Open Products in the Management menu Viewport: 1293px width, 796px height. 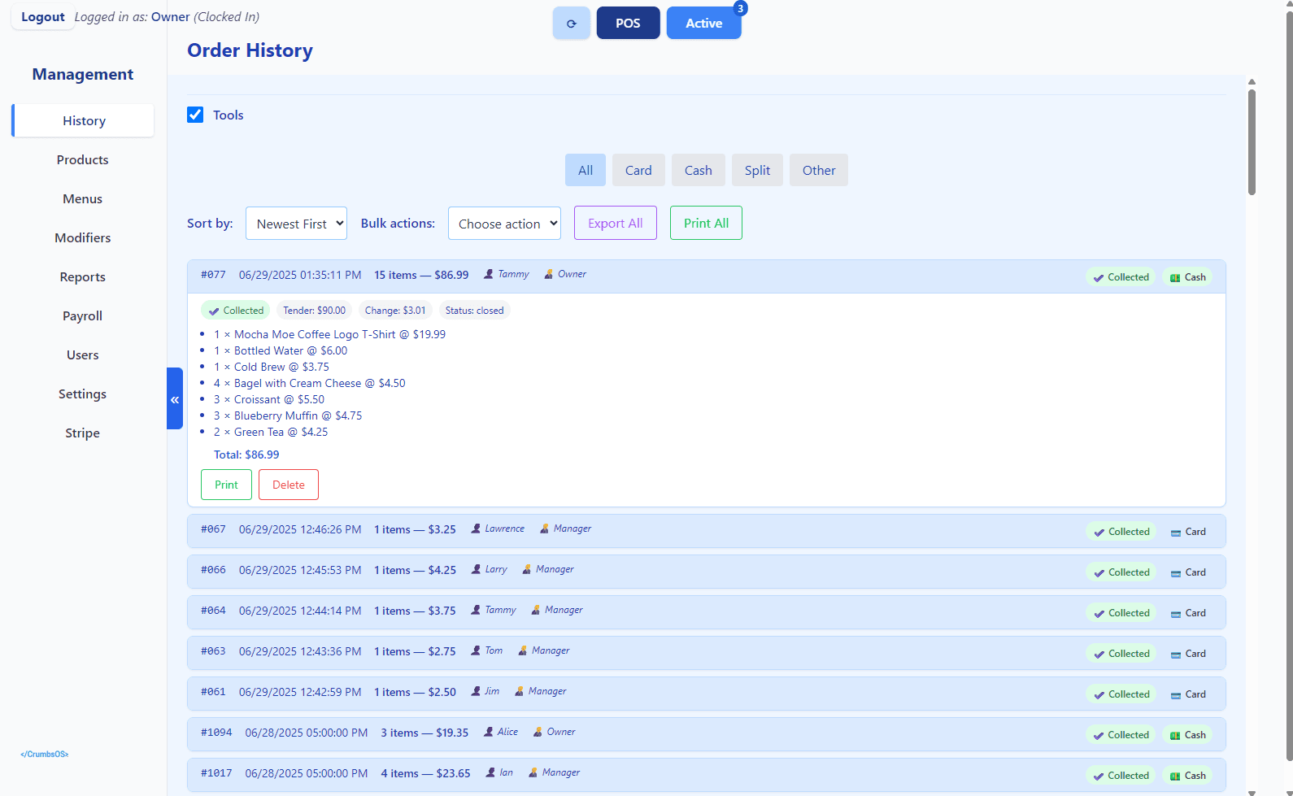(x=83, y=160)
